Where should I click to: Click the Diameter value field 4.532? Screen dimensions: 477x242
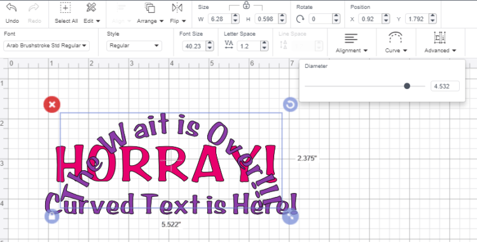[x=445, y=86]
